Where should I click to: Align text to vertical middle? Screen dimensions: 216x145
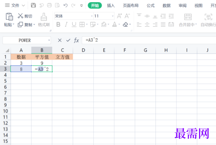coord(147,16)
